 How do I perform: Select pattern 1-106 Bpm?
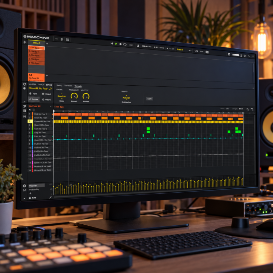[36, 48]
